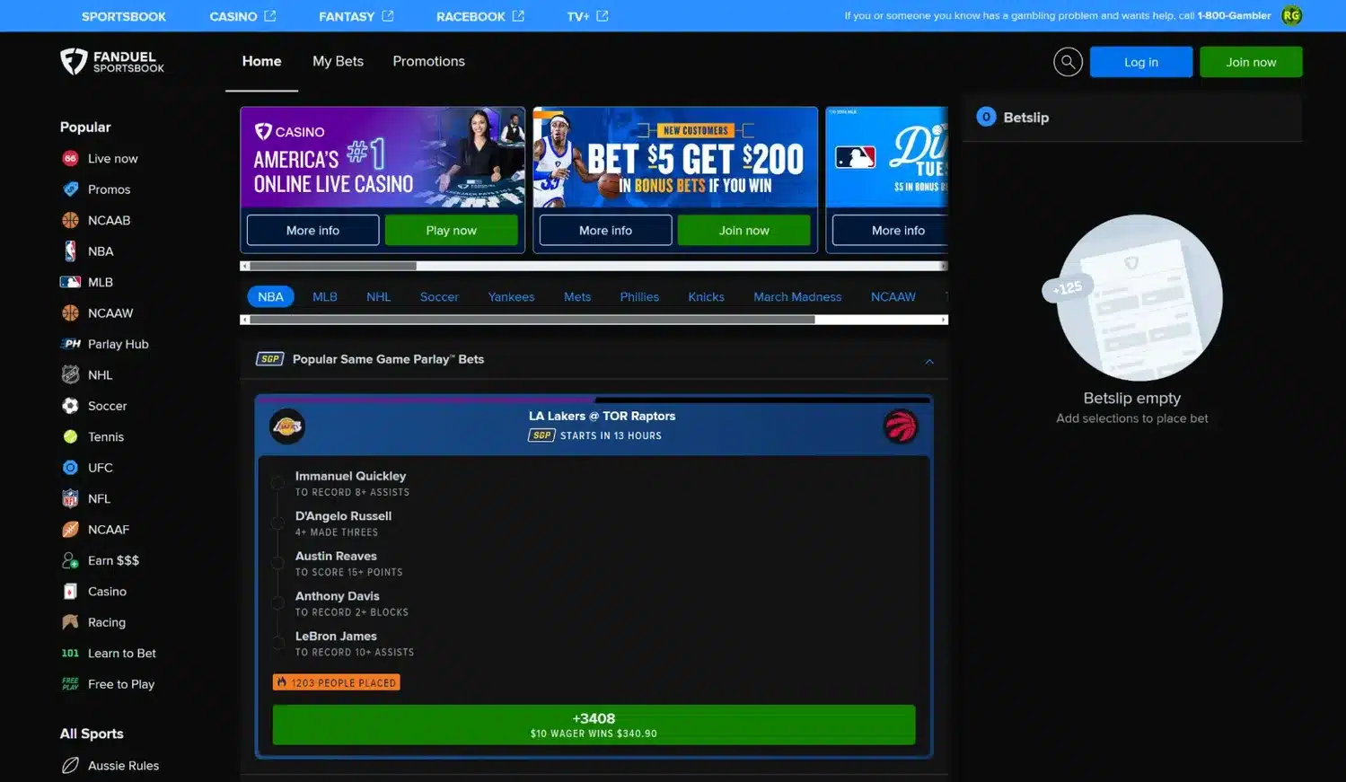Click the promo banners horizontal scrollbar
This screenshot has width=1346, height=782.
click(594, 266)
